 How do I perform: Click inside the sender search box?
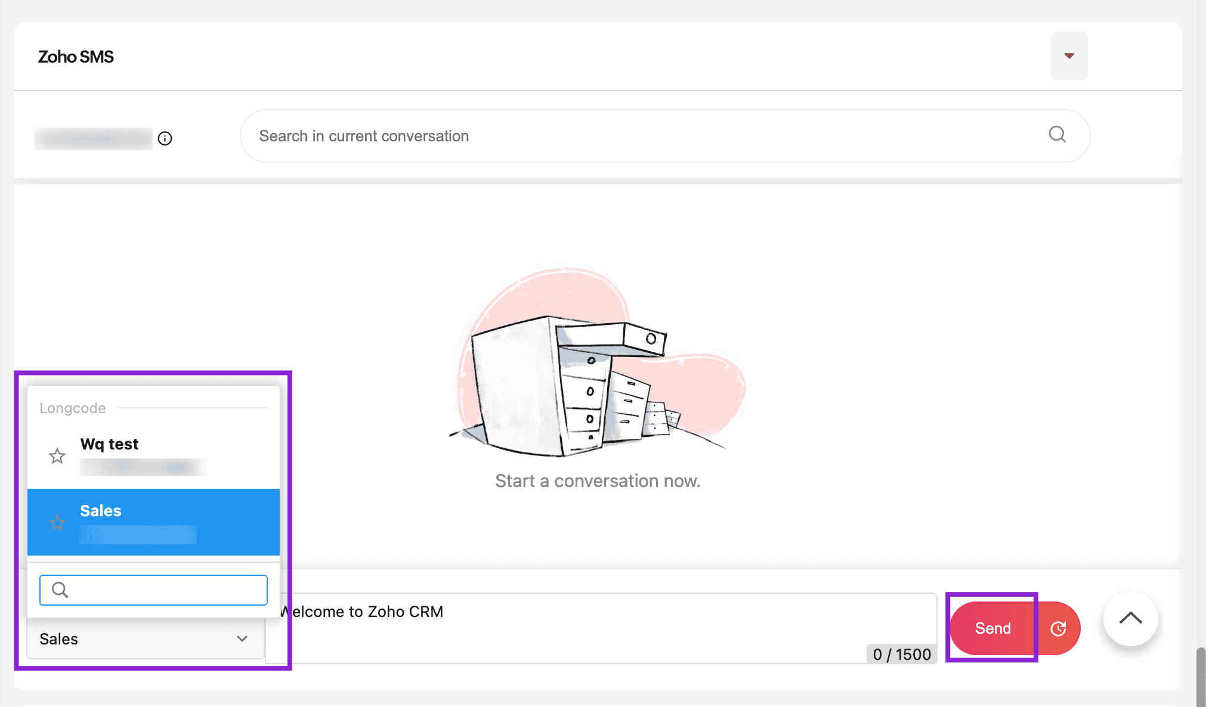point(167,590)
